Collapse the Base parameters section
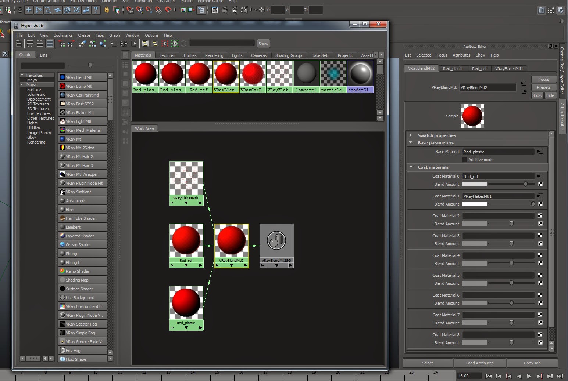Viewport: 568px width, 381px height. coord(411,142)
